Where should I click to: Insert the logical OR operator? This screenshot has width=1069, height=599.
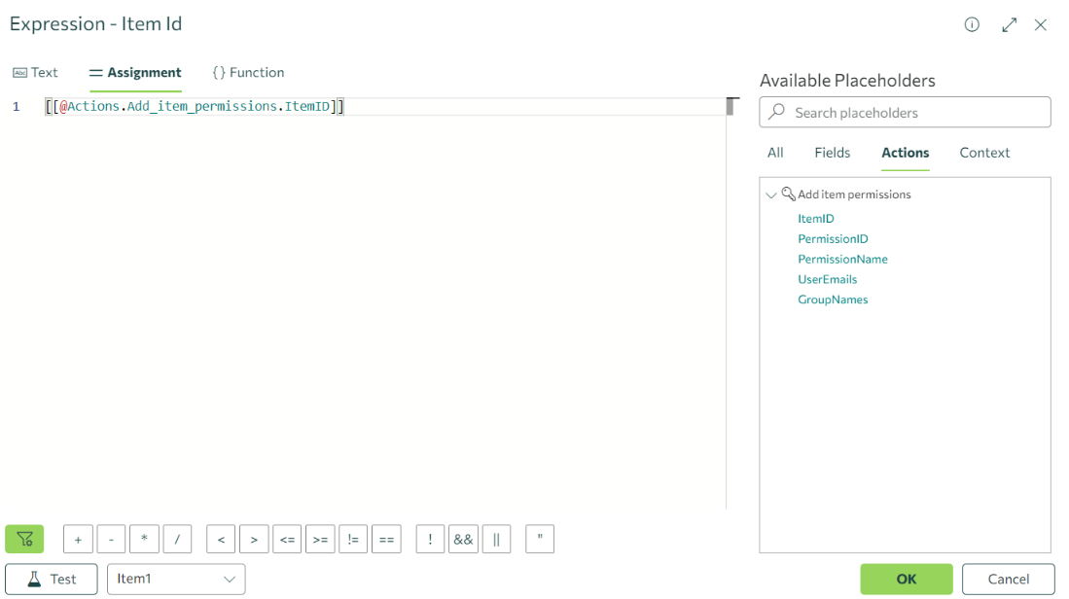click(496, 539)
